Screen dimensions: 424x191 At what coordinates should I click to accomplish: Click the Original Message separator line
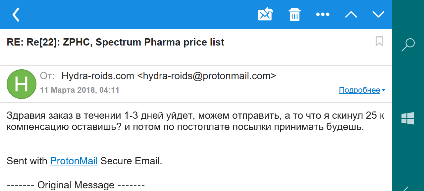click(76, 185)
